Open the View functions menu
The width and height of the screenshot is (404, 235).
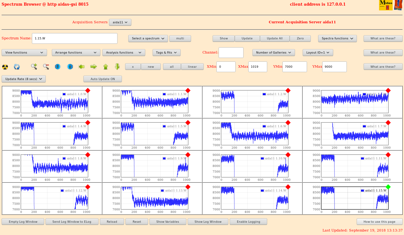[x=24, y=53]
